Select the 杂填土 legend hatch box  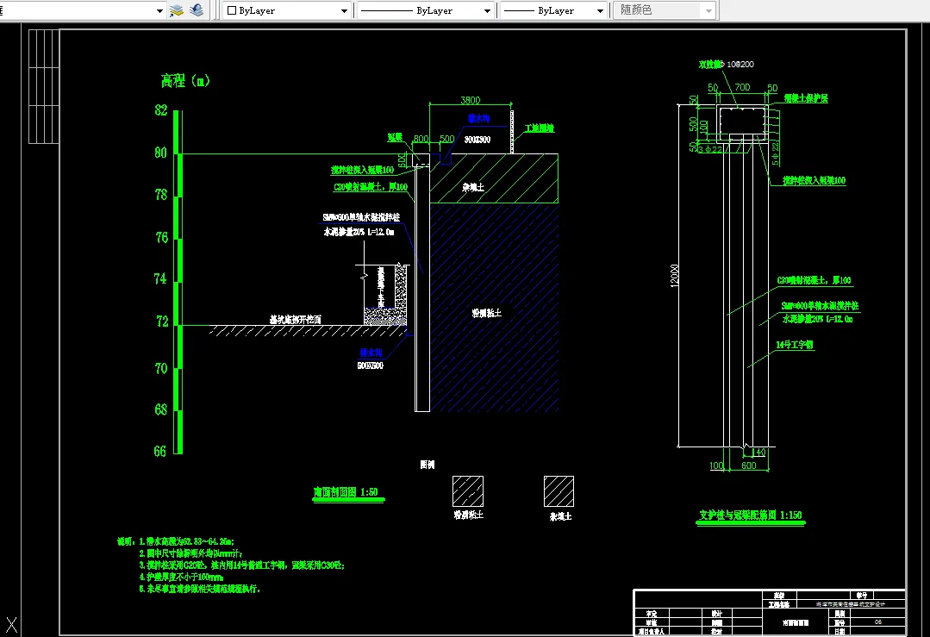pos(559,491)
